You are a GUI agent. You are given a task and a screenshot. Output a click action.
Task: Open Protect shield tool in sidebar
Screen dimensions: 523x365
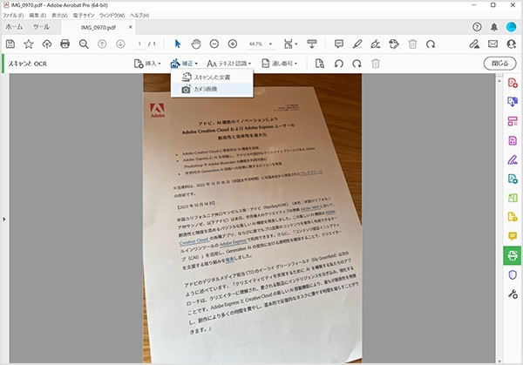513,275
